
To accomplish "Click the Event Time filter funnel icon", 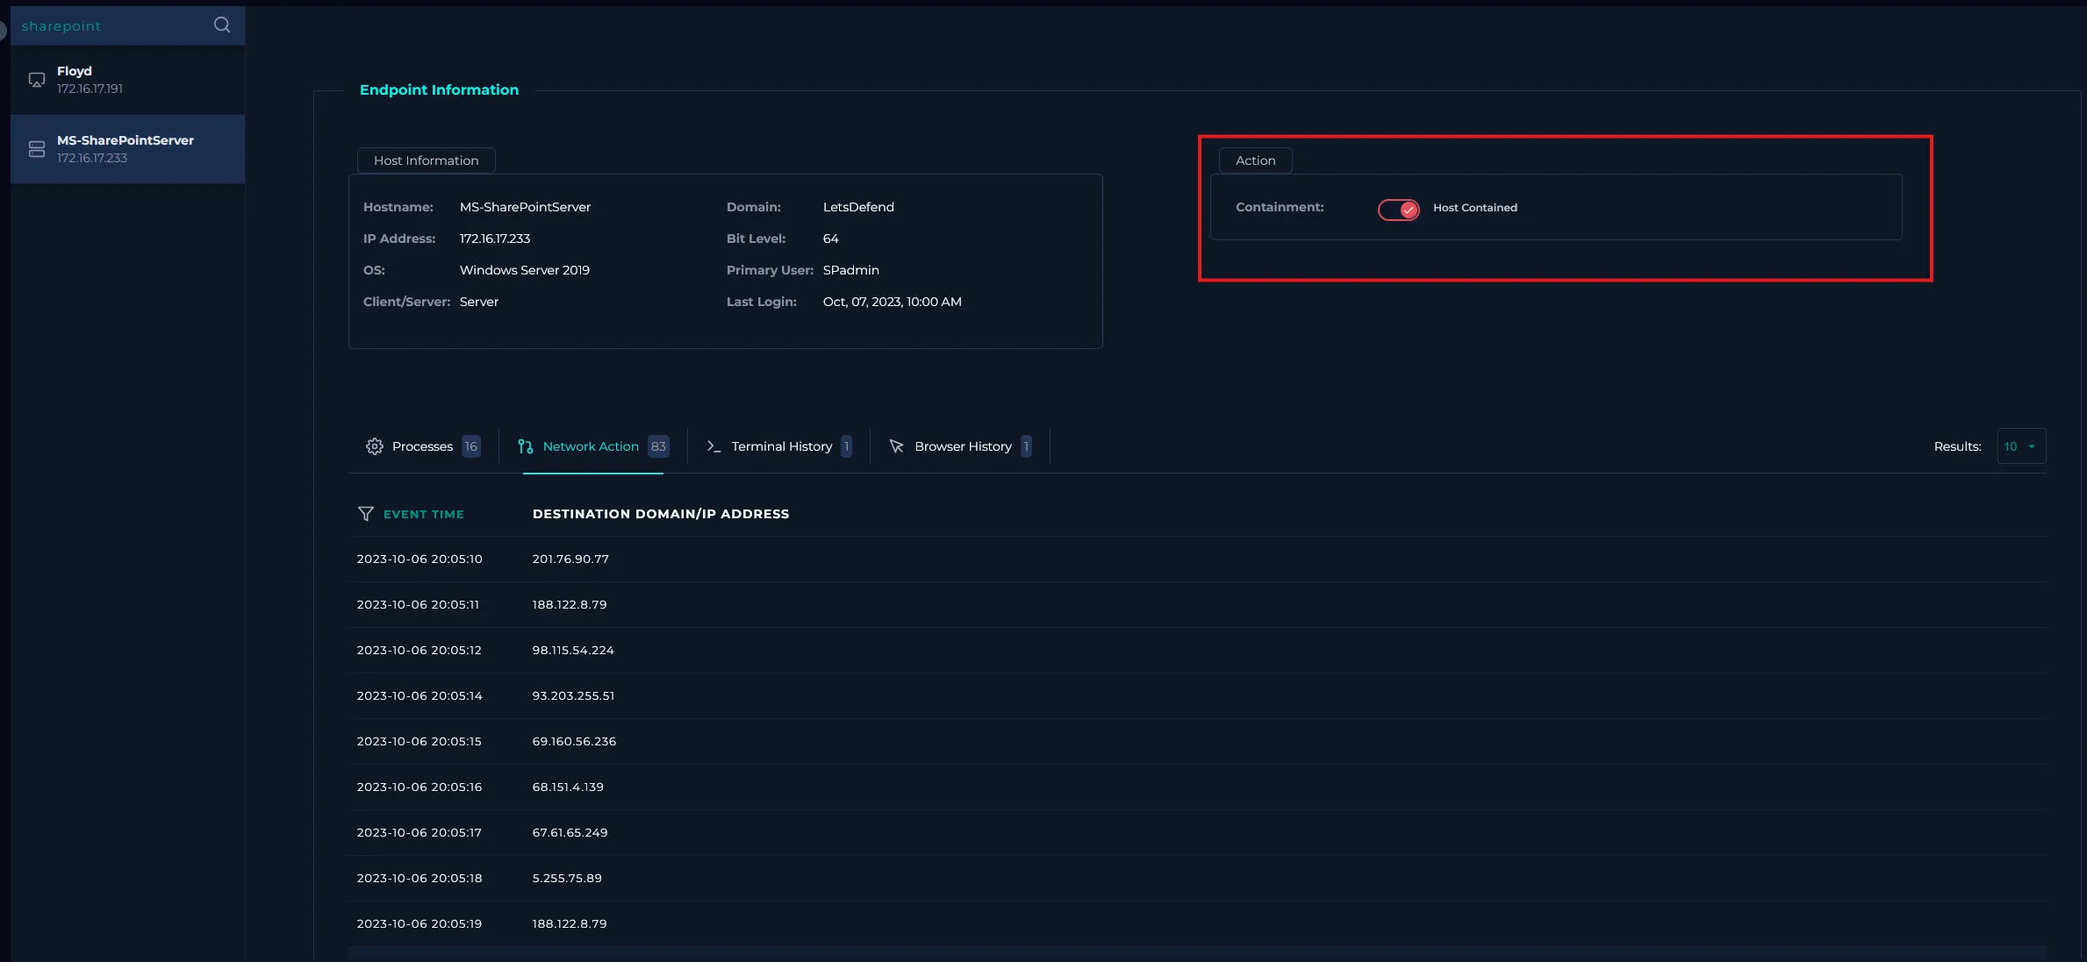I will point(366,514).
